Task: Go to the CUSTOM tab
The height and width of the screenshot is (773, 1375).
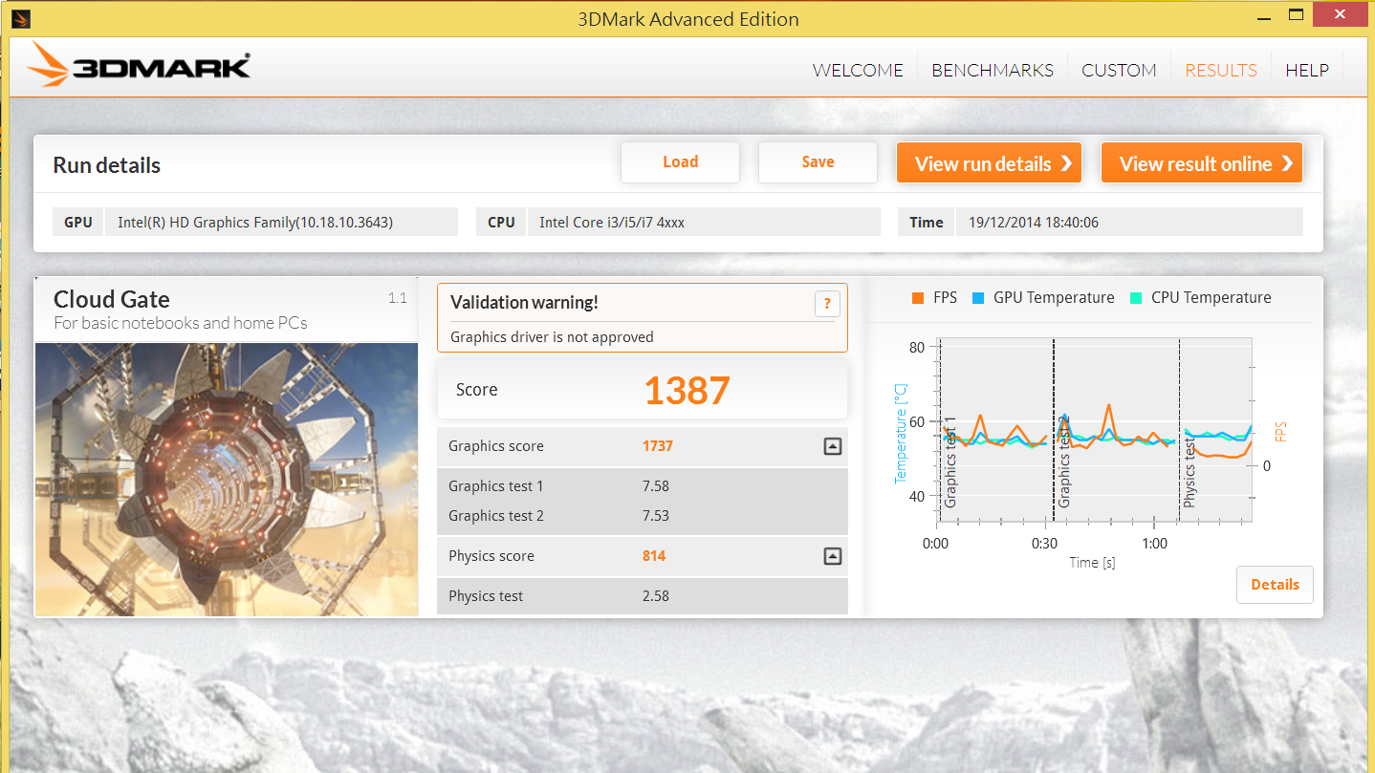Action: pos(1119,70)
